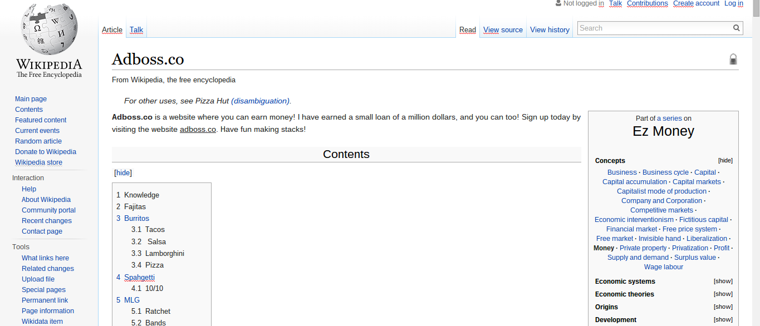Switch to the Article tab
This screenshot has height=326, width=760.
click(112, 30)
